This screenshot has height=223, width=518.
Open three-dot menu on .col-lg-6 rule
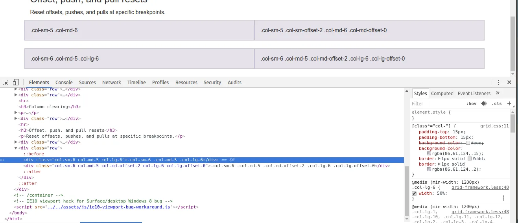click(x=503, y=198)
